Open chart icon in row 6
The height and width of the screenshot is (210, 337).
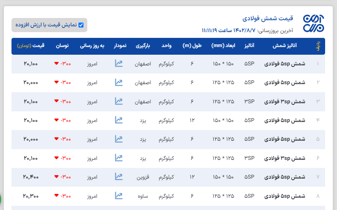click(x=119, y=158)
